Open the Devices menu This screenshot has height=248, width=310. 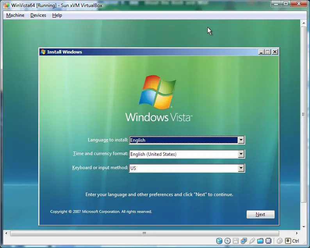coord(38,15)
